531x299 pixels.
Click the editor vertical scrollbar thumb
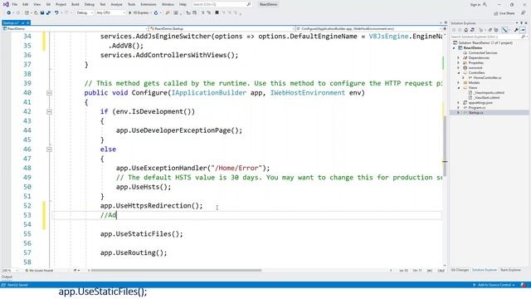point(445,146)
